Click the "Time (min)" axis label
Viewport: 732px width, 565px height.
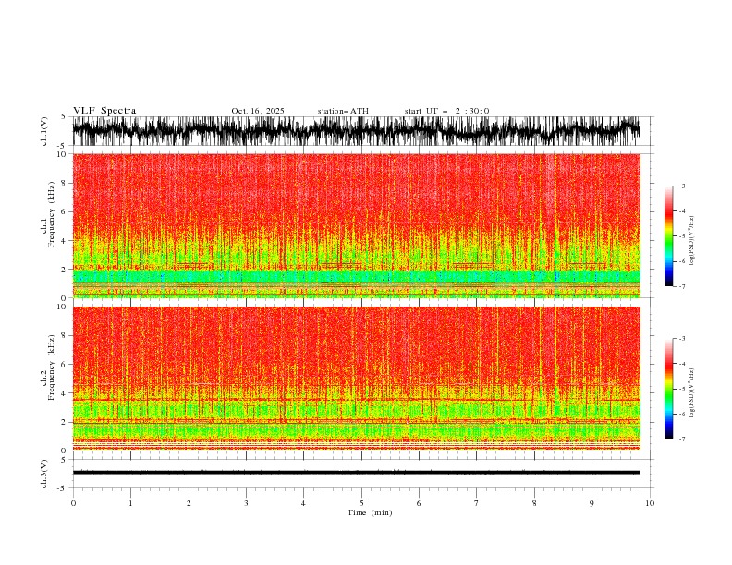pyautogui.click(x=370, y=512)
